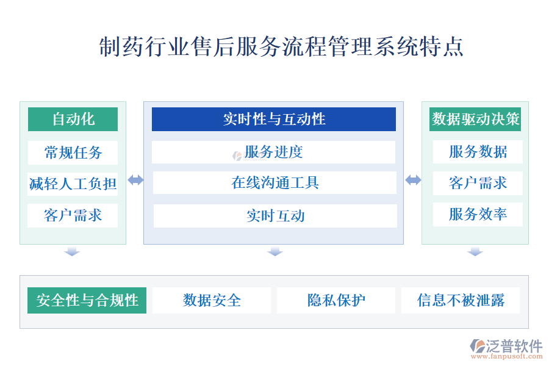Image resolution: width=549 pixels, height=366 pixels.
Task: Click the down arrow below the 数据驱动决策 panel
Action: tap(475, 251)
